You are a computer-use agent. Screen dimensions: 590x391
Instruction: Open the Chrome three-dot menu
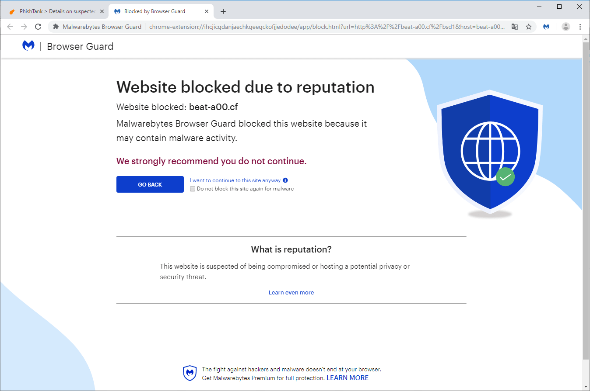pyautogui.click(x=580, y=27)
